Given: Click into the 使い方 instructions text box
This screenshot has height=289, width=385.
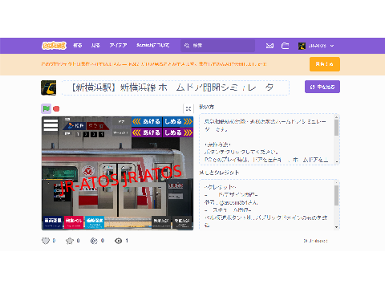Looking at the screenshot, I should 269,139.
